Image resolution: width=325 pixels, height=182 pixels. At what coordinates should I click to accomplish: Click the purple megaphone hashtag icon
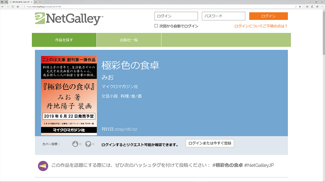(43, 166)
